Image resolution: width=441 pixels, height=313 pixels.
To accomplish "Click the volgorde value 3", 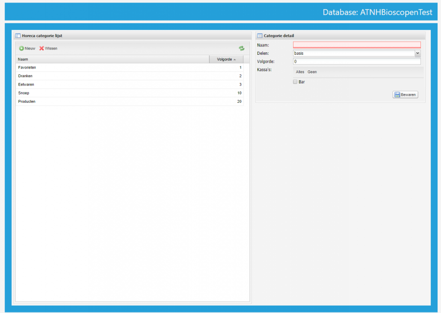I will tap(240, 84).
